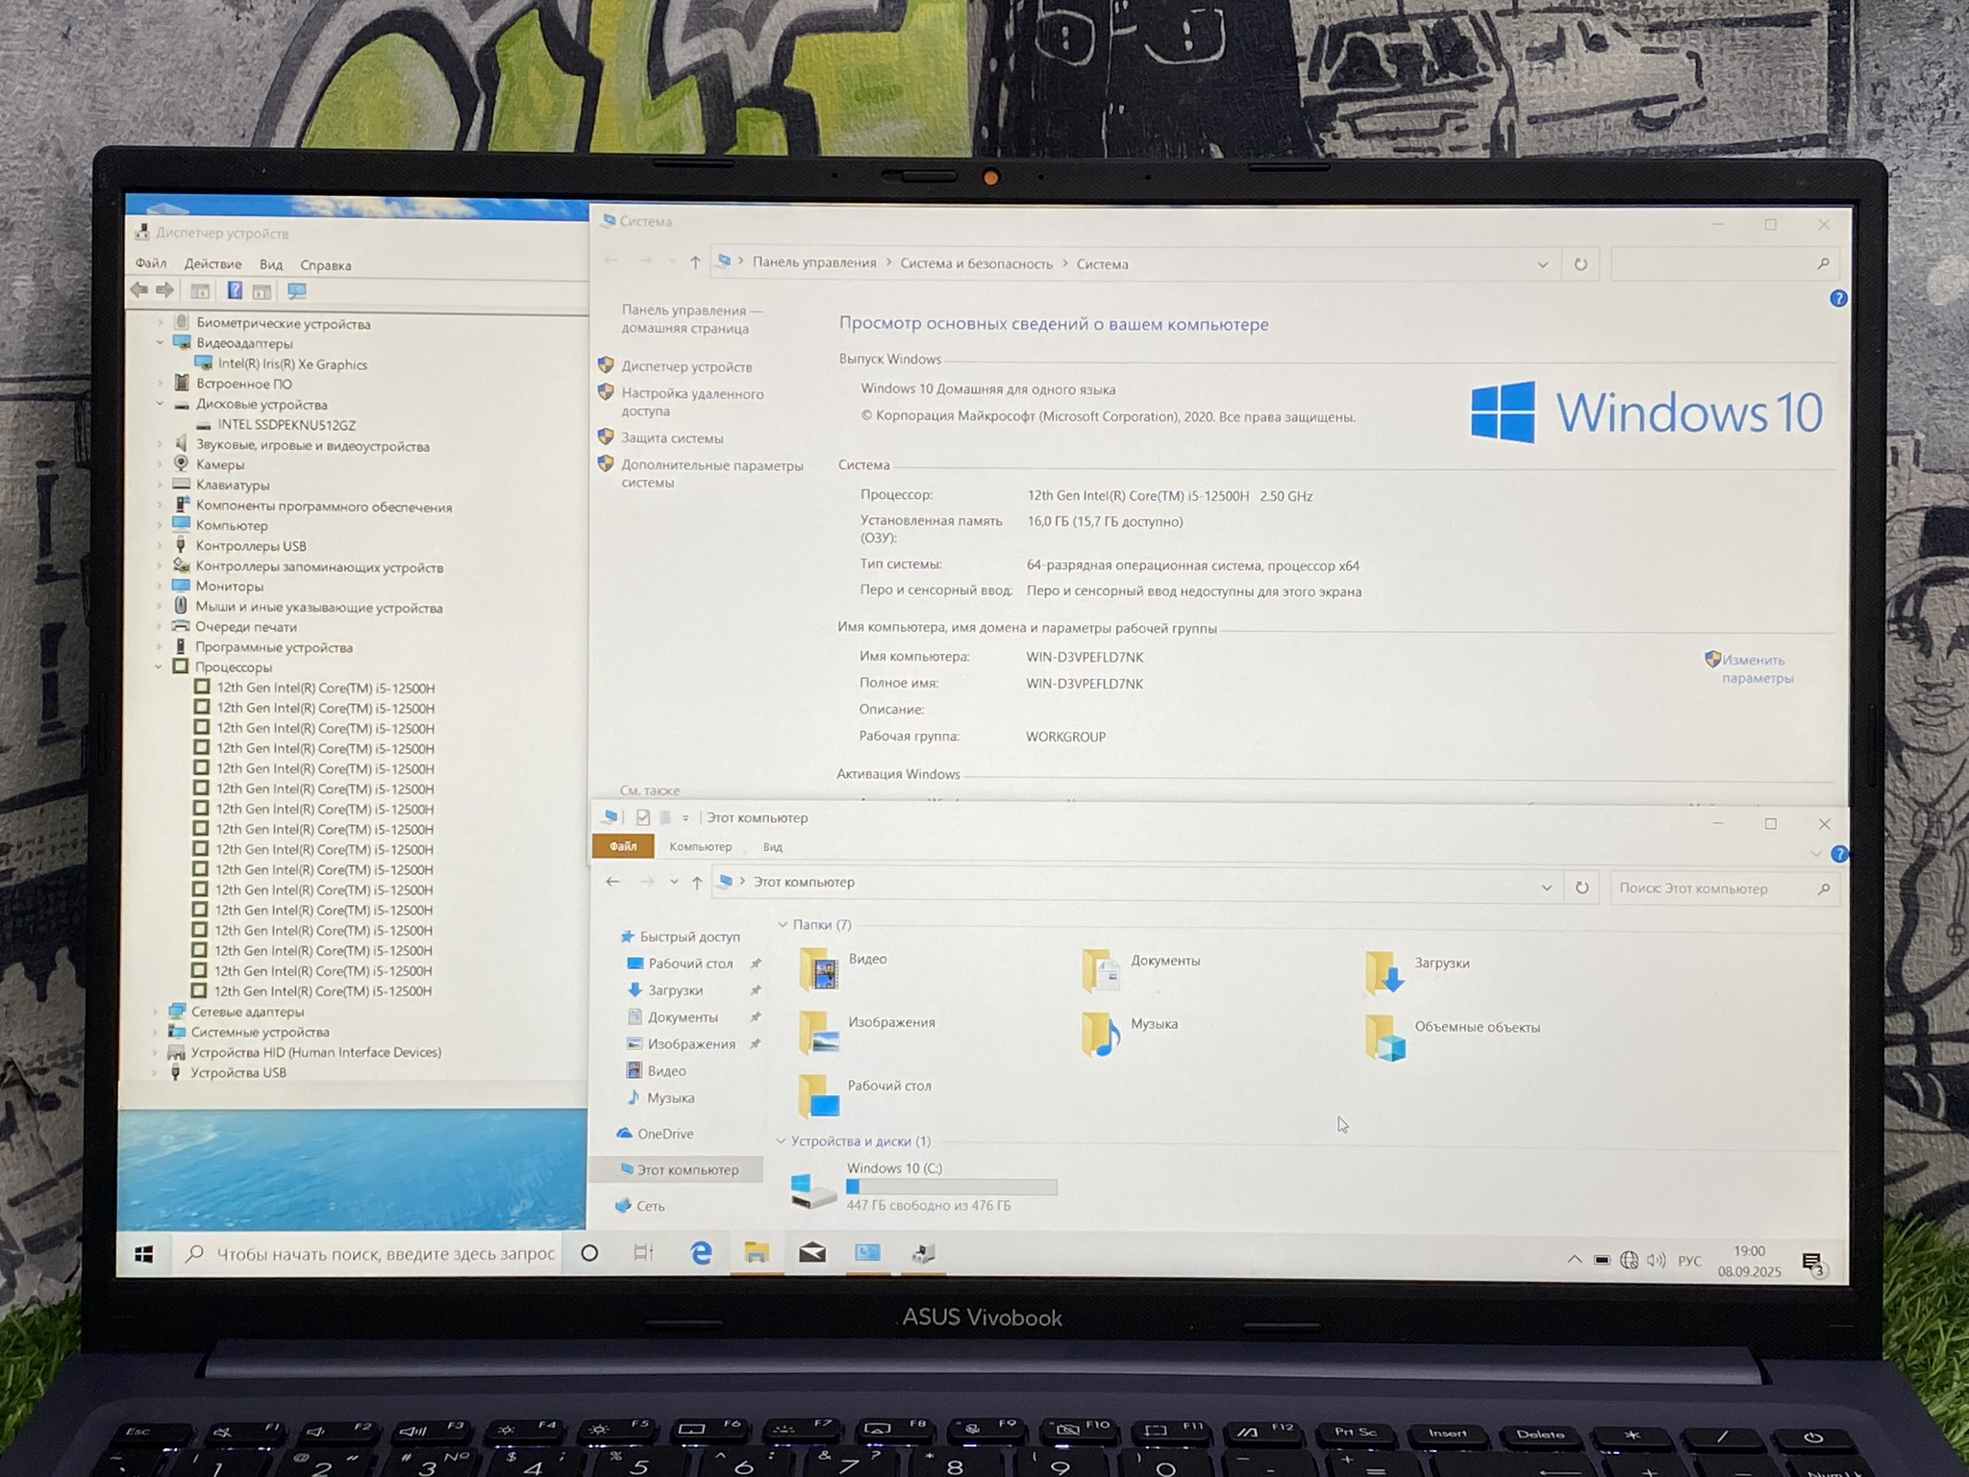Screen dimensions: 1969x1477
Task: Collapse the Процессоры tree node
Action: point(159,666)
